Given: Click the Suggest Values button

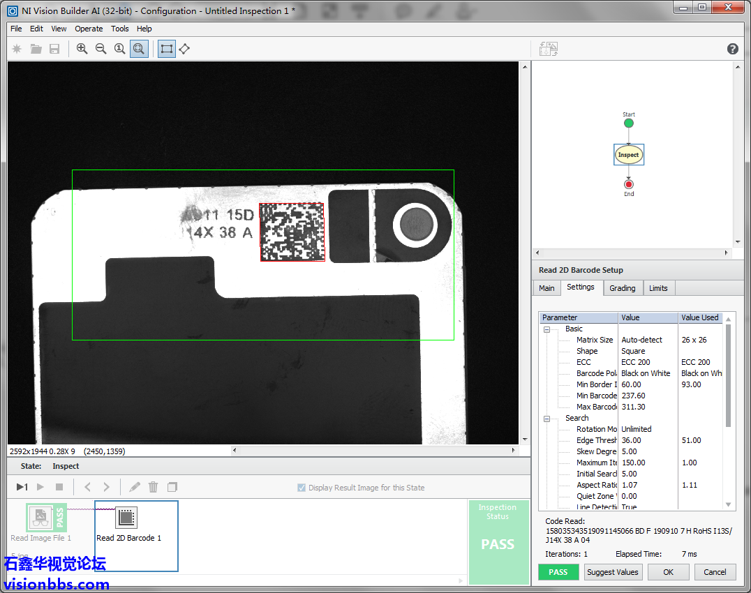Looking at the screenshot, I should (612, 572).
